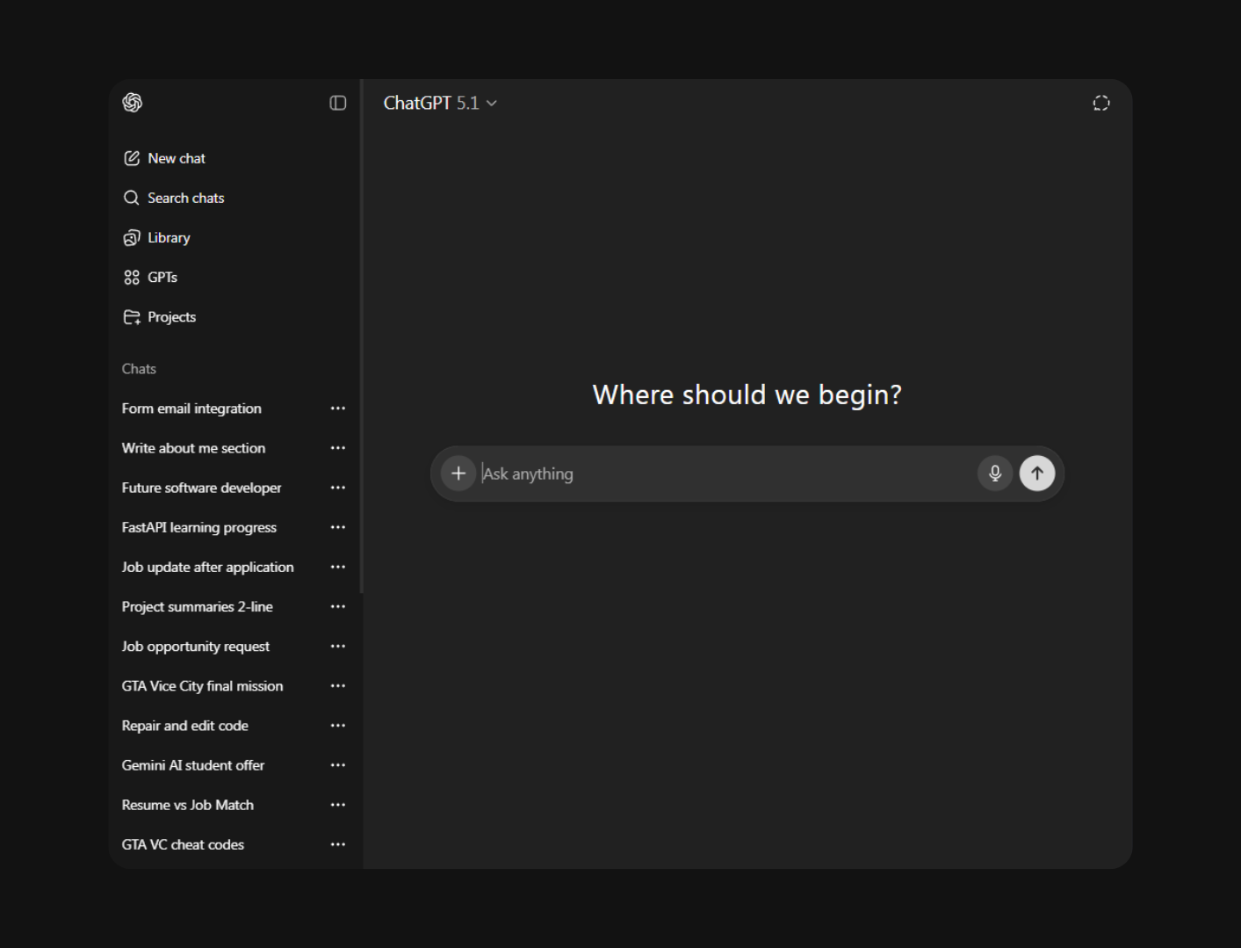Turn on temporary chat icon

click(x=1100, y=103)
